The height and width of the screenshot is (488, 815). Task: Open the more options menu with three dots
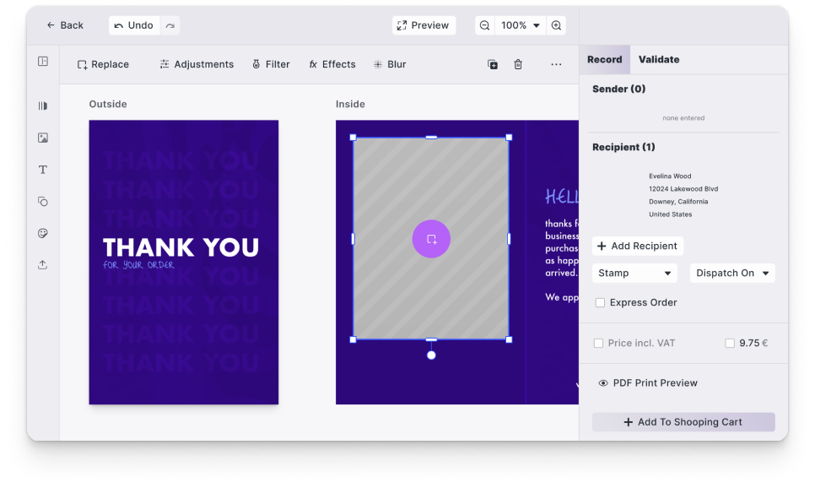(555, 64)
